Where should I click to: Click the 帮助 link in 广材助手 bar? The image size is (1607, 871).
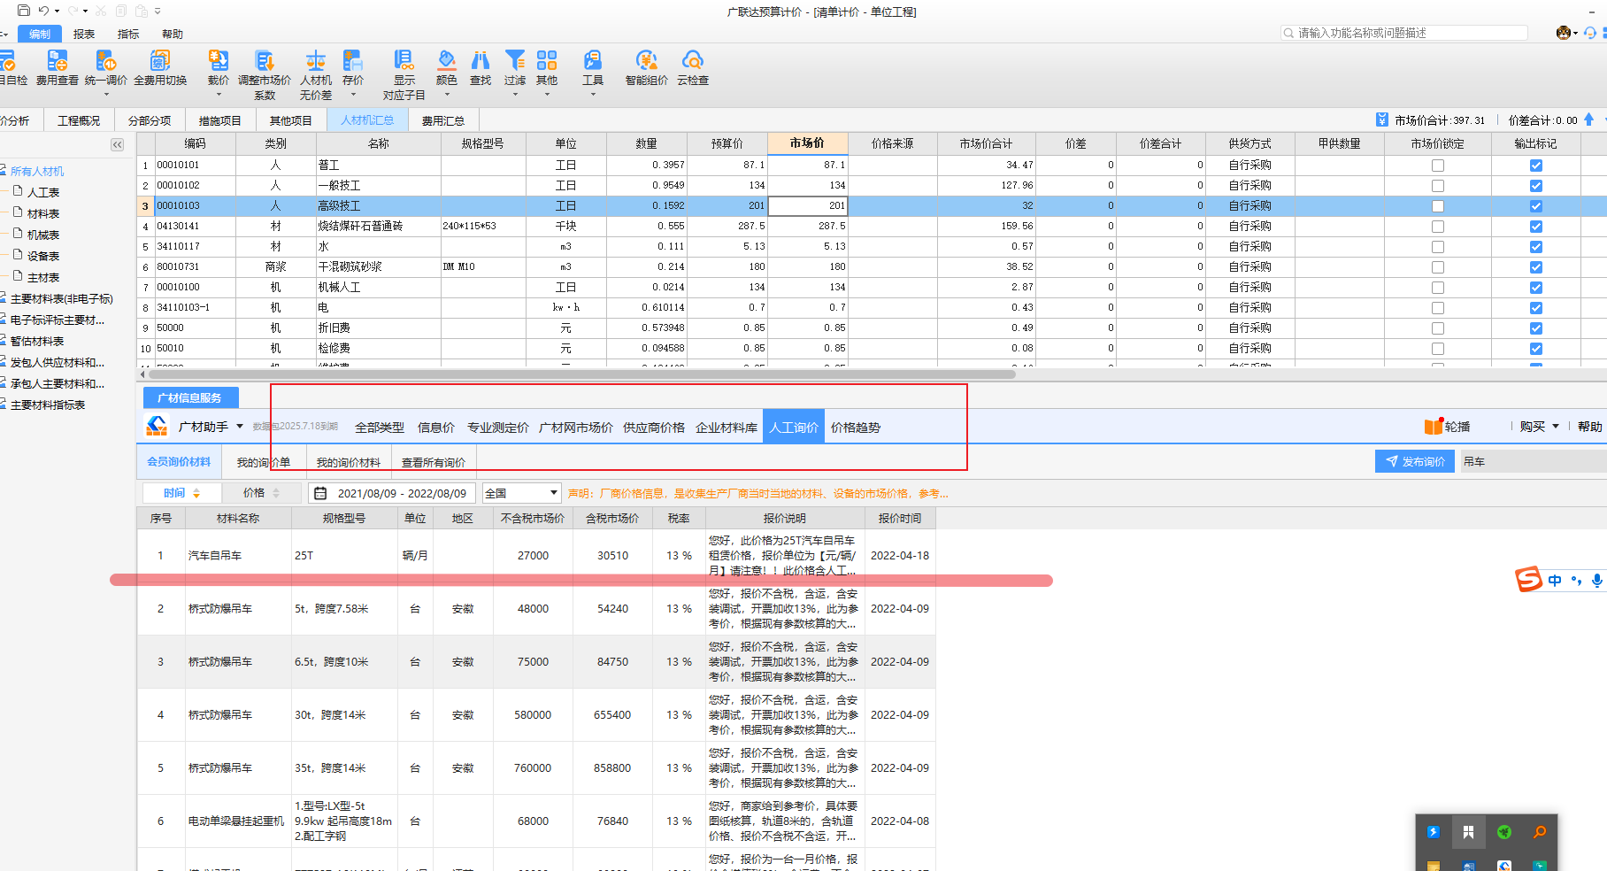[x=1590, y=427]
